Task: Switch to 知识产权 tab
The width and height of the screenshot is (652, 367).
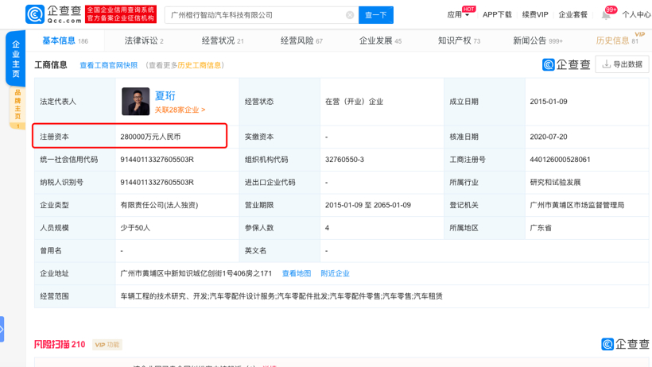Action: (x=459, y=41)
